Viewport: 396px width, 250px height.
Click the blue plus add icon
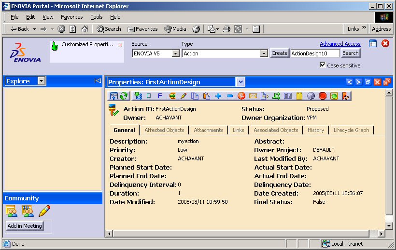coord(218,96)
